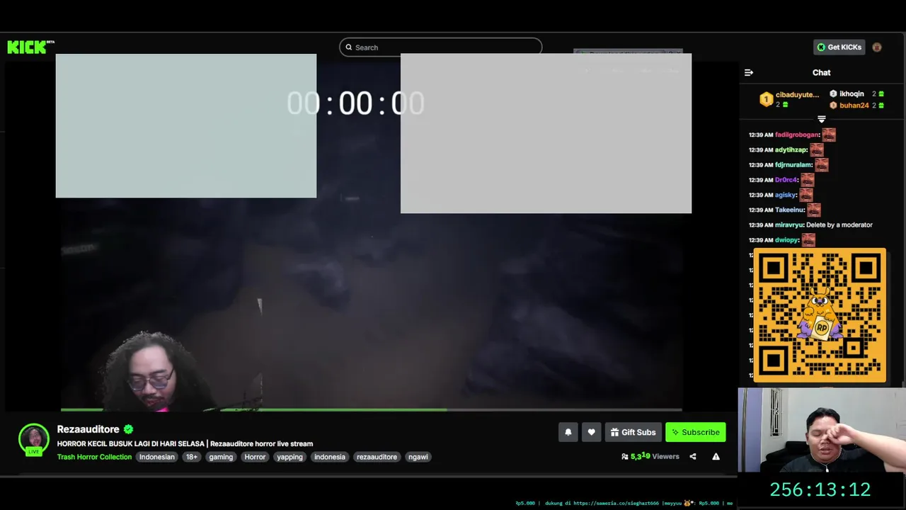Click chat username fdjrnuralam
The height and width of the screenshot is (510, 906).
(793, 165)
